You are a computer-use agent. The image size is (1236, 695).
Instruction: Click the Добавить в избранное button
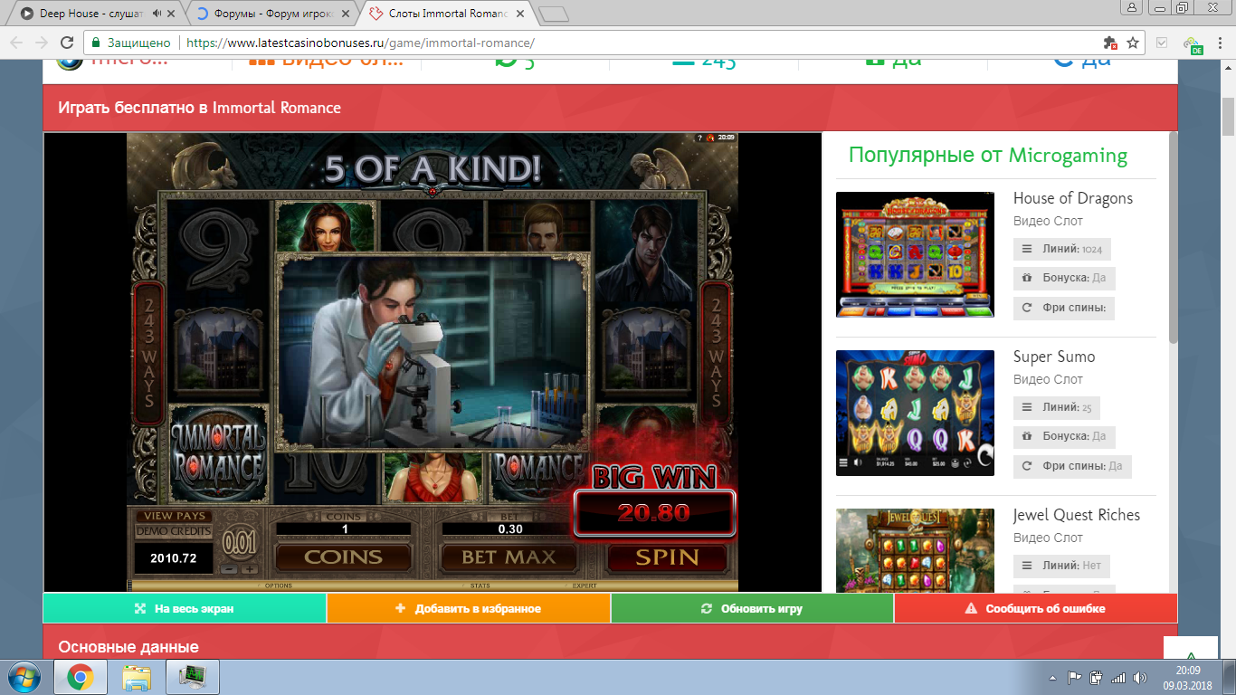click(468, 609)
